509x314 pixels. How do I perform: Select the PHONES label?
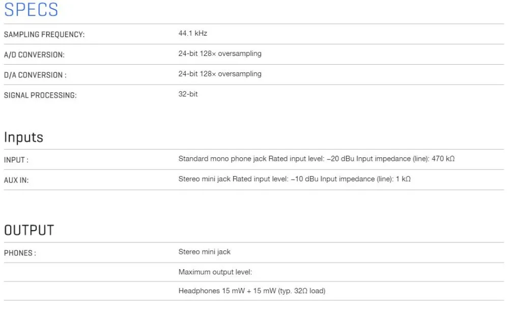coord(20,253)
